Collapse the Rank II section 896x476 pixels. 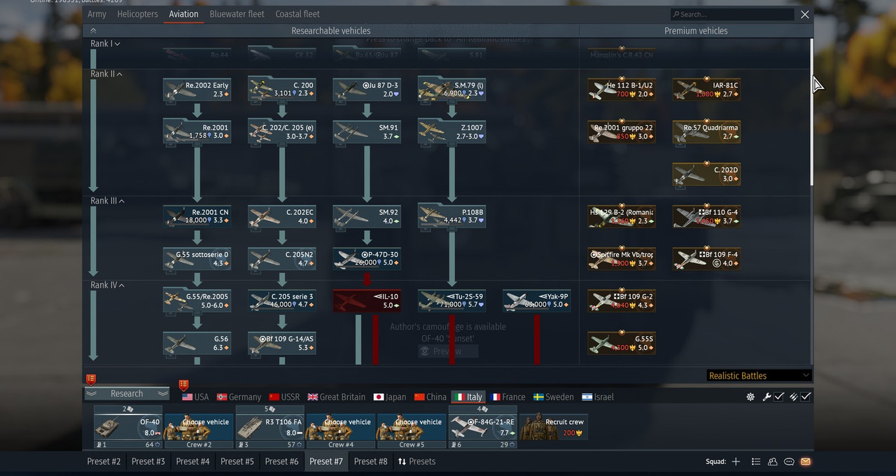coord(106,74)
